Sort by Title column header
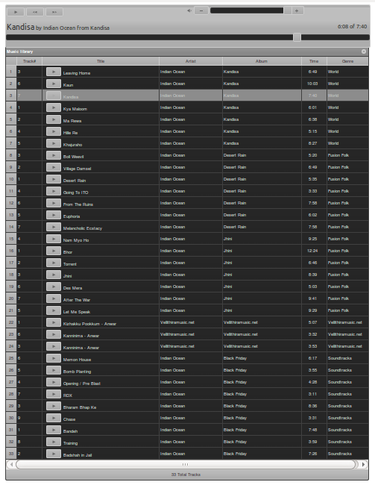The image size is (375, 485). (x=101, y=61)
